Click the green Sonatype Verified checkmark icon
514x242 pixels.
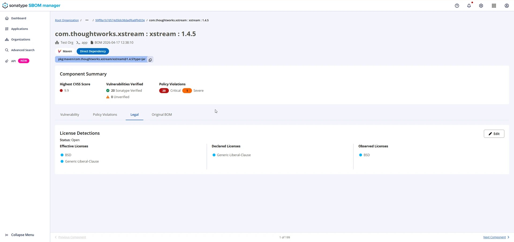(108, 90)
